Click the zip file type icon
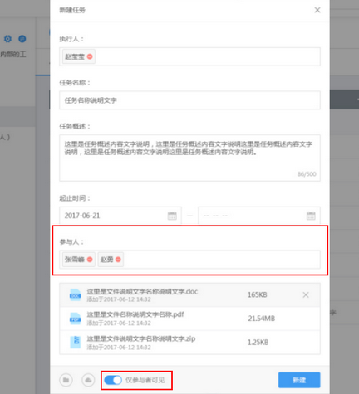This screenshot has height=394, width=359. click(75, 342)
